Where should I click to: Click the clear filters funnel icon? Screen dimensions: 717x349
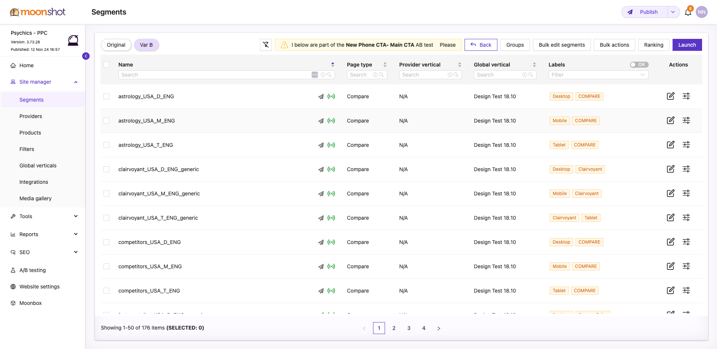pyautogui.click(x=266, y=45)
